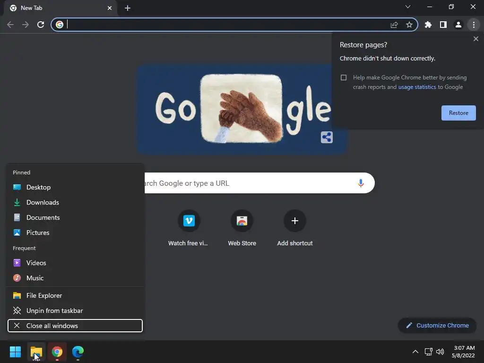The height and width of the screenshot is (363, 484).
Task: Open Music under Frequent
Action: click(x=75, y=278)
